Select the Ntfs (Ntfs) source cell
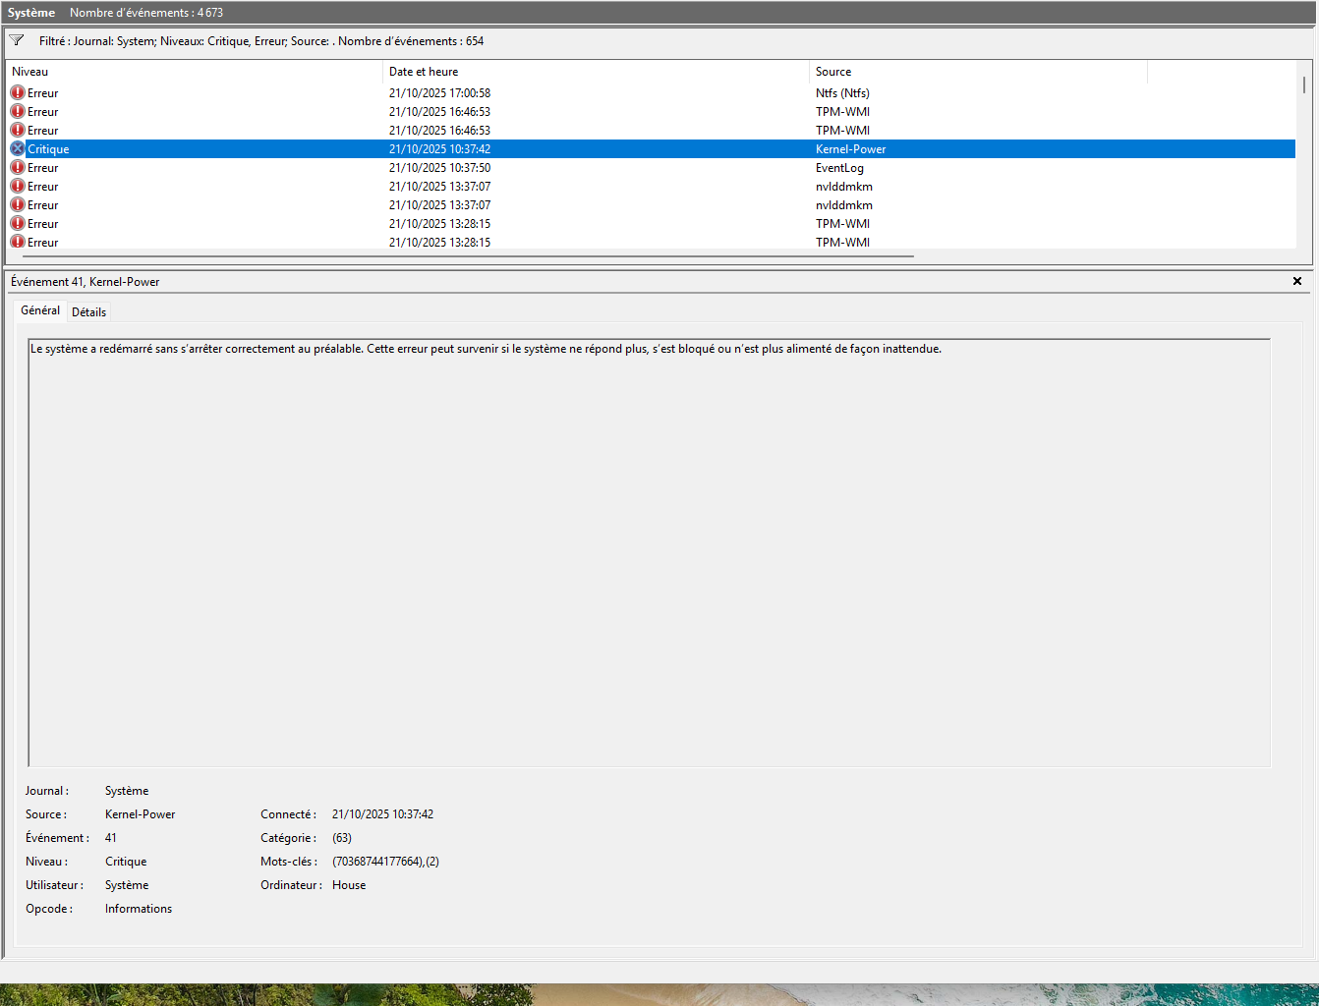 click(842, 93)
